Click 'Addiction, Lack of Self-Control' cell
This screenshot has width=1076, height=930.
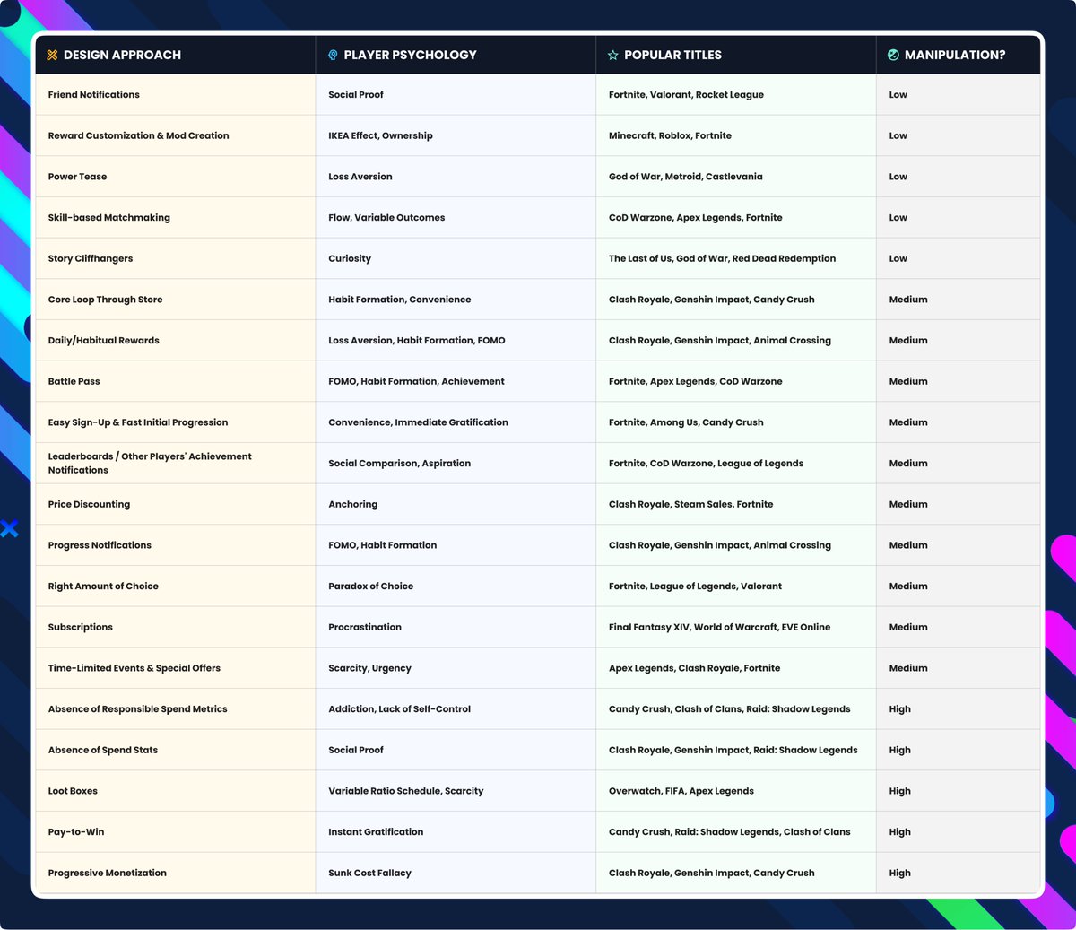pos(456,708)
